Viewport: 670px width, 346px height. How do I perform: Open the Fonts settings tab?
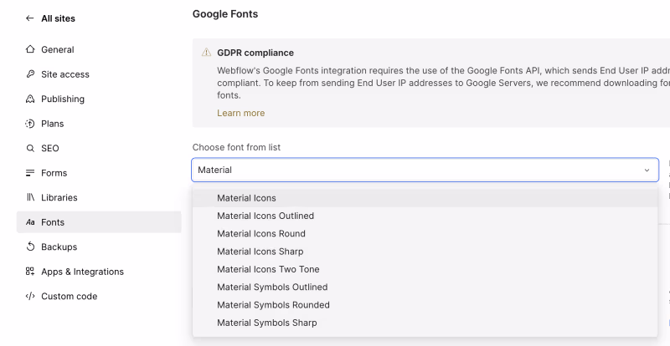tap(53, 222)
